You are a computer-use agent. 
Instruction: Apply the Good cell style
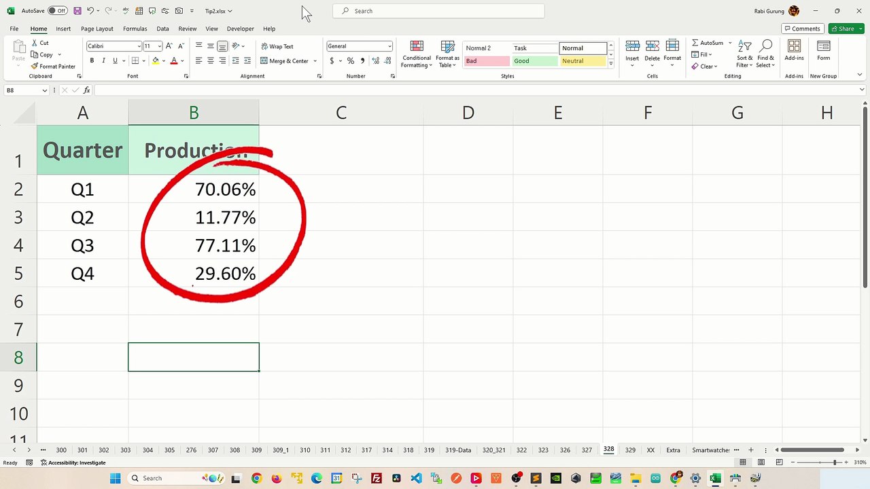tap(534, 61)
